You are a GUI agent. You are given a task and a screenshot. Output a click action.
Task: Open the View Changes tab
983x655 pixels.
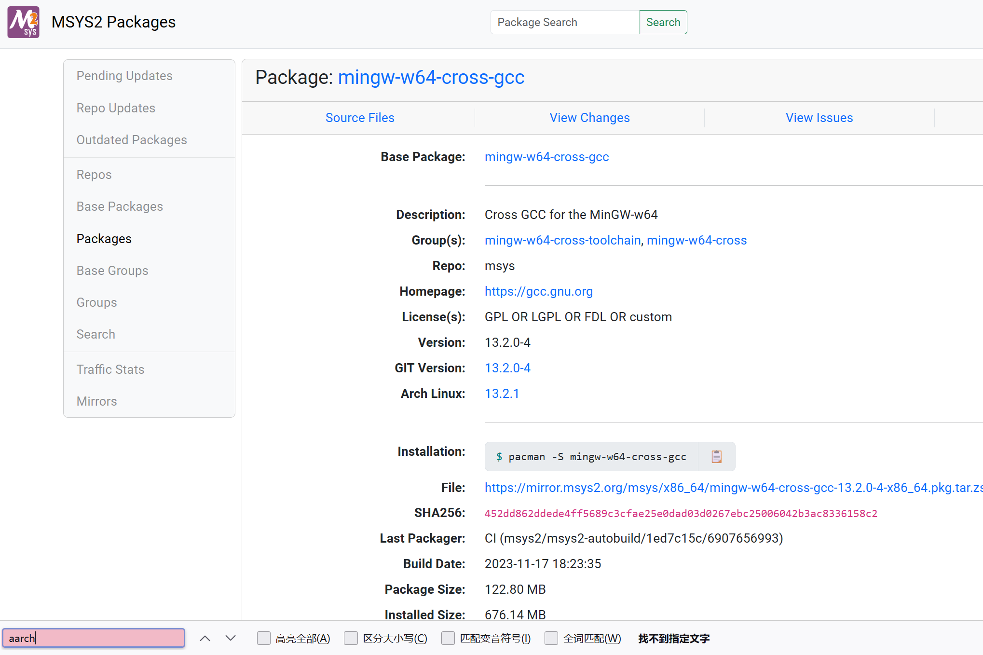[x=589, y=118]
